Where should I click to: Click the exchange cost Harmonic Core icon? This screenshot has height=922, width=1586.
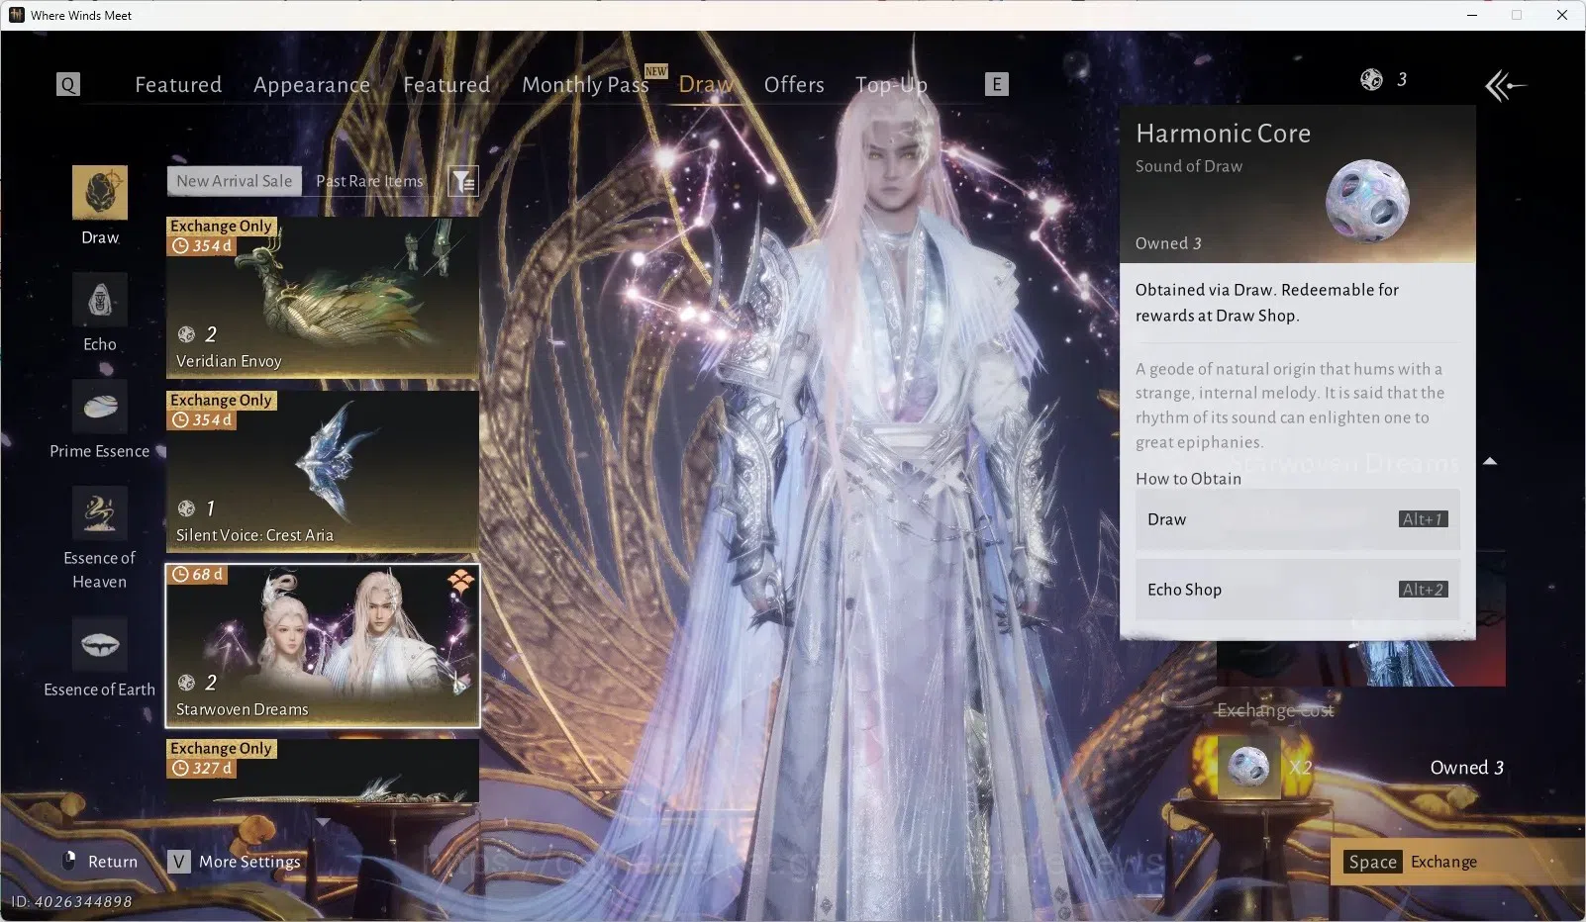point(1248,766)
